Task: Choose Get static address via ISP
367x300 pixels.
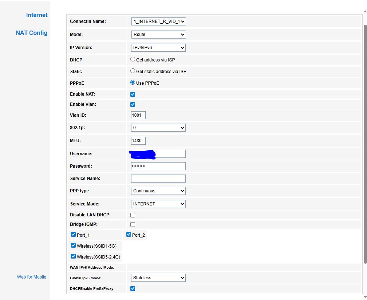Action: coord(133,71)
